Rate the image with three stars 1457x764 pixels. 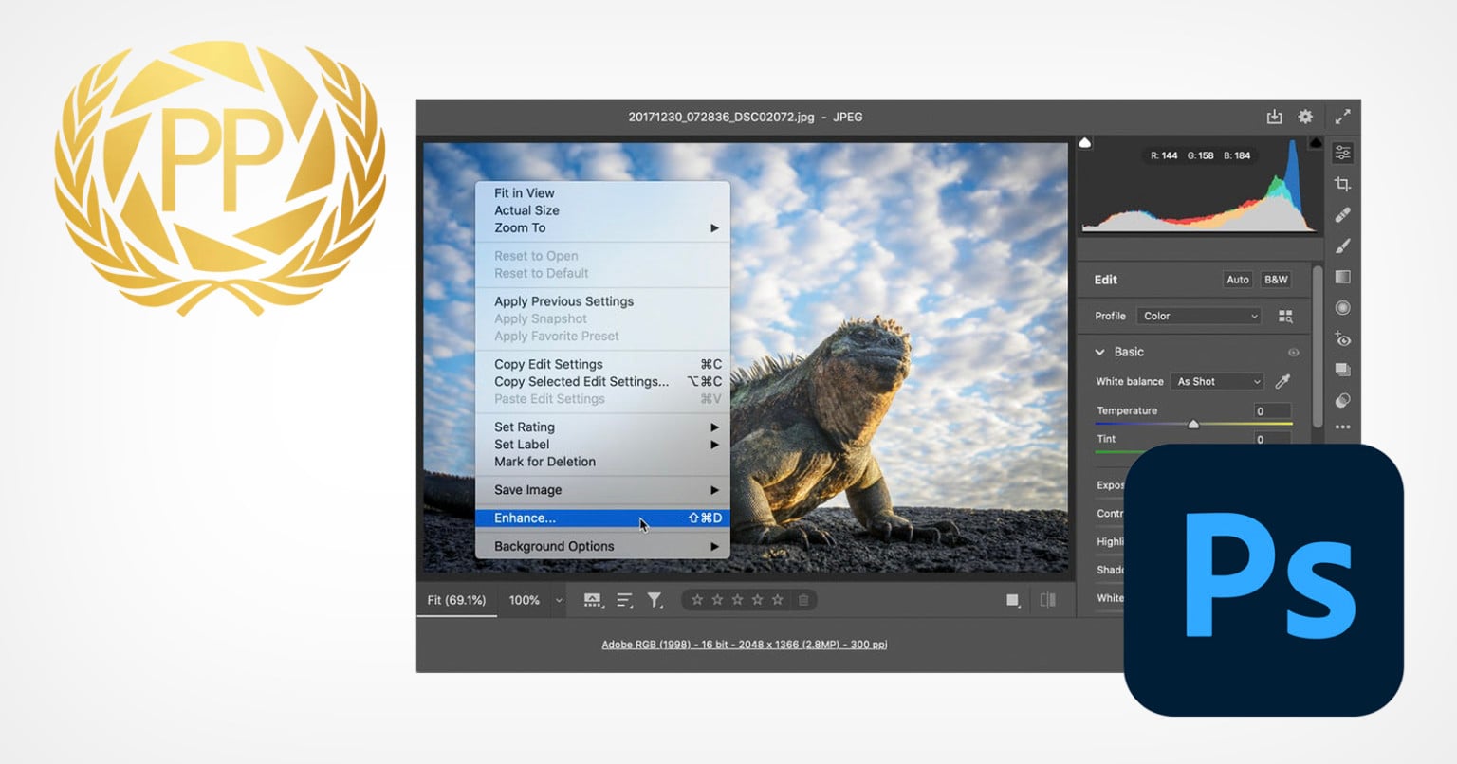pos(738,599)
